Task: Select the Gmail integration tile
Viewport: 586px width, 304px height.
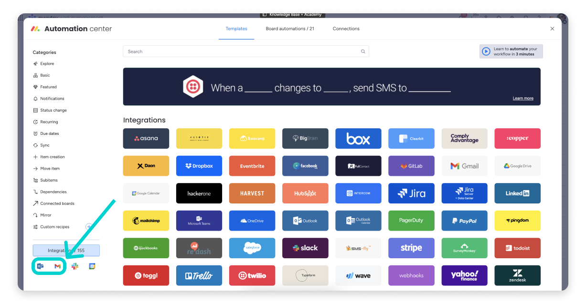Action: 465,166
